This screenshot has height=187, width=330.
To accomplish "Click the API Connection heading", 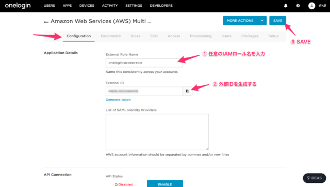I will click(57, 175).
